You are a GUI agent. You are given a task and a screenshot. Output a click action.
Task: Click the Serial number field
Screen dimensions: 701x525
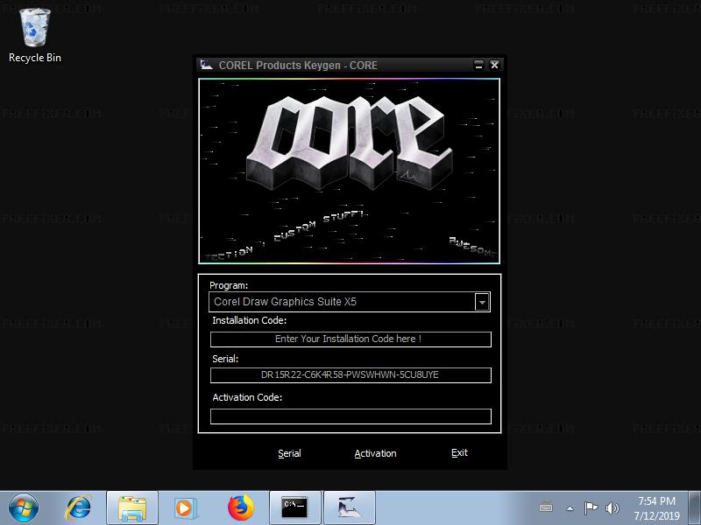(x=350, y=375)
